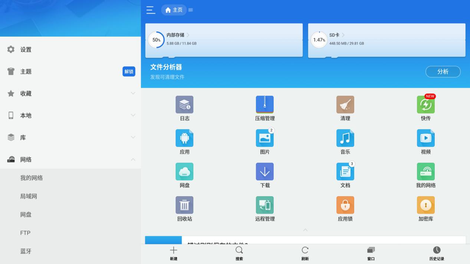Open 内部存储 internal storage card

(x=224, y=40)
